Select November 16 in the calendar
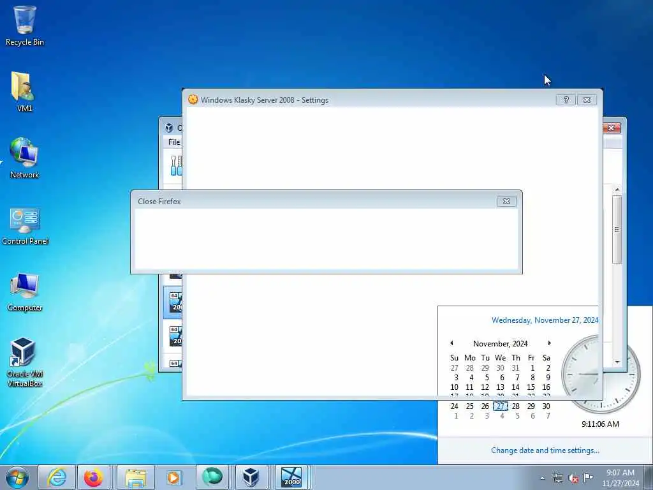Image resolution: width=653 pixels, height=490 pixels. tap(547, 387)
